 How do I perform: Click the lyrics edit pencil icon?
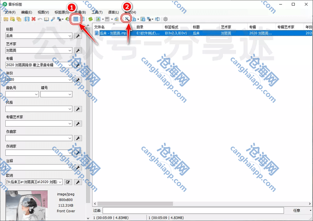pos(68,182)
